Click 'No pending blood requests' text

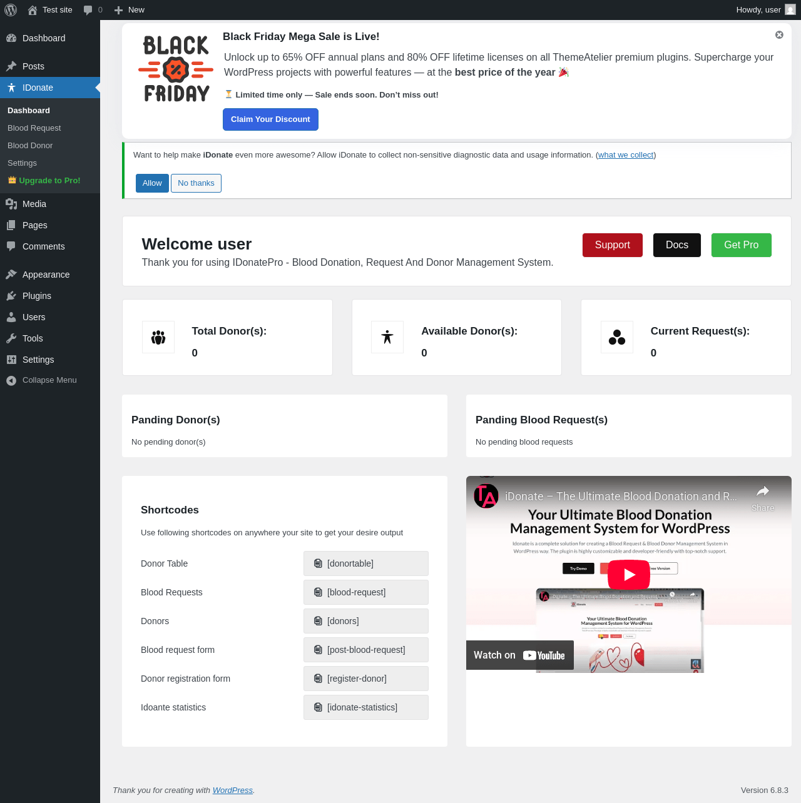pyautogui.click(x=524, y=442)
